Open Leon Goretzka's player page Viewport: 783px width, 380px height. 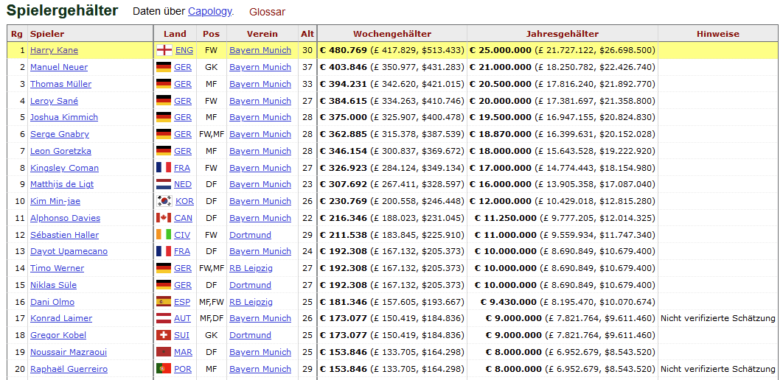coord(60,151)
